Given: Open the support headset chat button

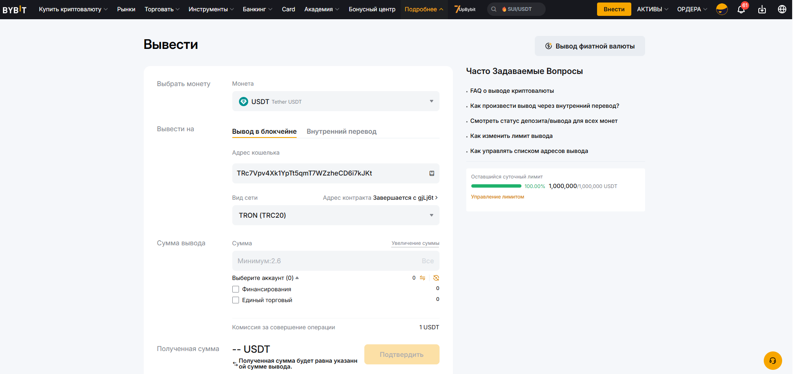Looking at the screenshot, I should (x=773, y=361).
